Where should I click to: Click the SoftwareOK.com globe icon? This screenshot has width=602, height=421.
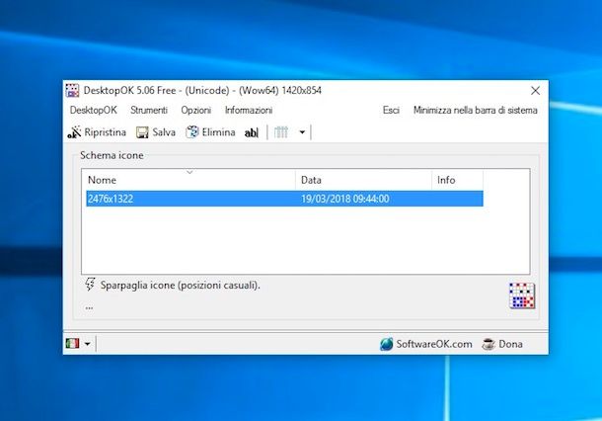point(387,344)
